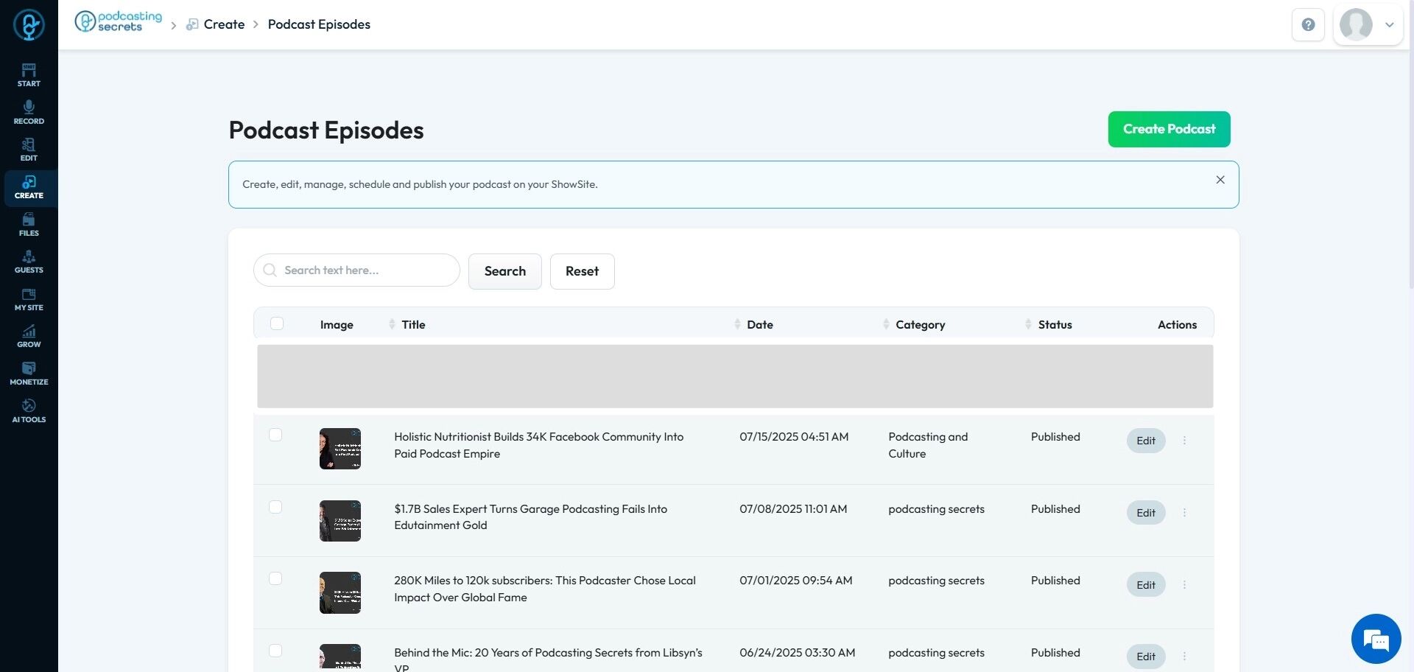Open the help question mark button
This screenshot has height=672, width=1414.
click(1308, 24)
